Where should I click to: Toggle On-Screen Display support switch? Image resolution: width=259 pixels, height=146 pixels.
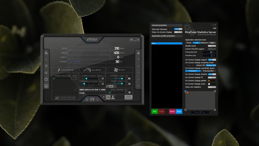(212, 60)
